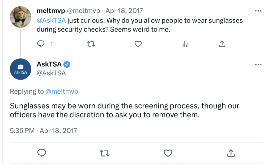Retweet meltmvp's original tweet
Viewport: 272px width, 165px height.
tap(91, 44)
